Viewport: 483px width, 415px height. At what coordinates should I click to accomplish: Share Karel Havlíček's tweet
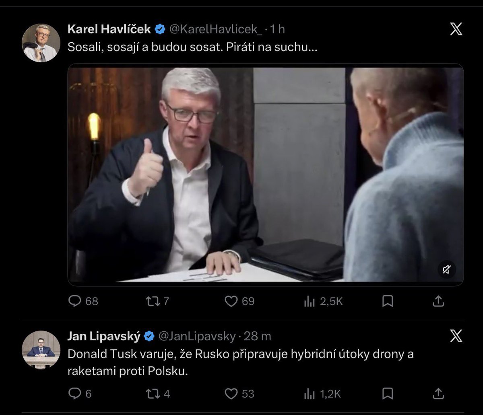[438, 301]
